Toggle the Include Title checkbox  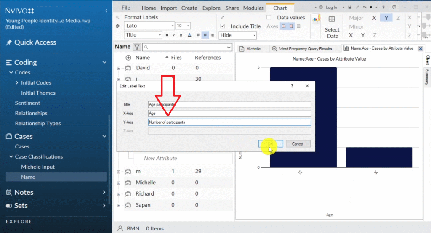[223, 26]
